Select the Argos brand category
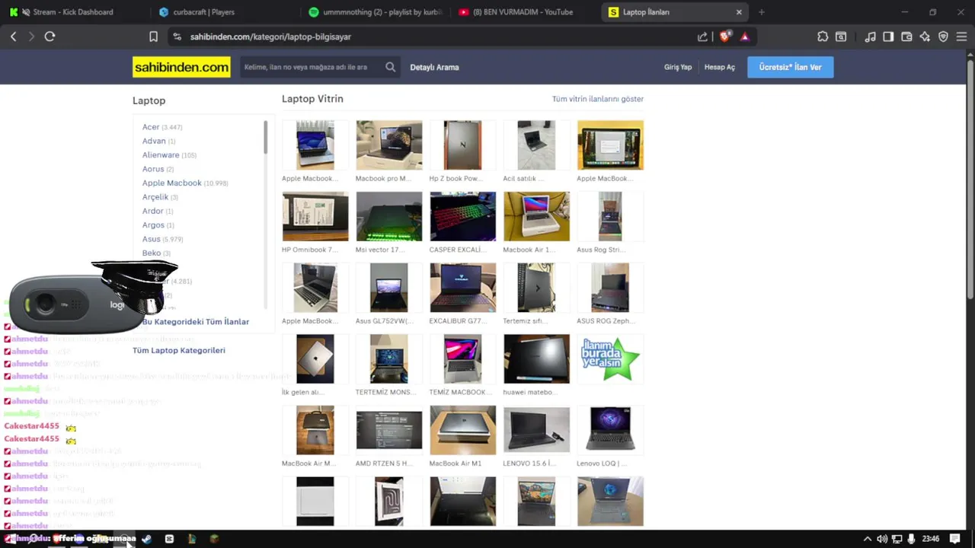This screenshot has height=548, width=975. pyautogui.click(x=153, y=225)
